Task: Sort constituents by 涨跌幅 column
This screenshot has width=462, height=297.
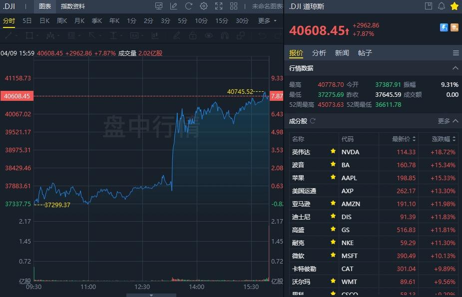Action: (x=444, y=139)
